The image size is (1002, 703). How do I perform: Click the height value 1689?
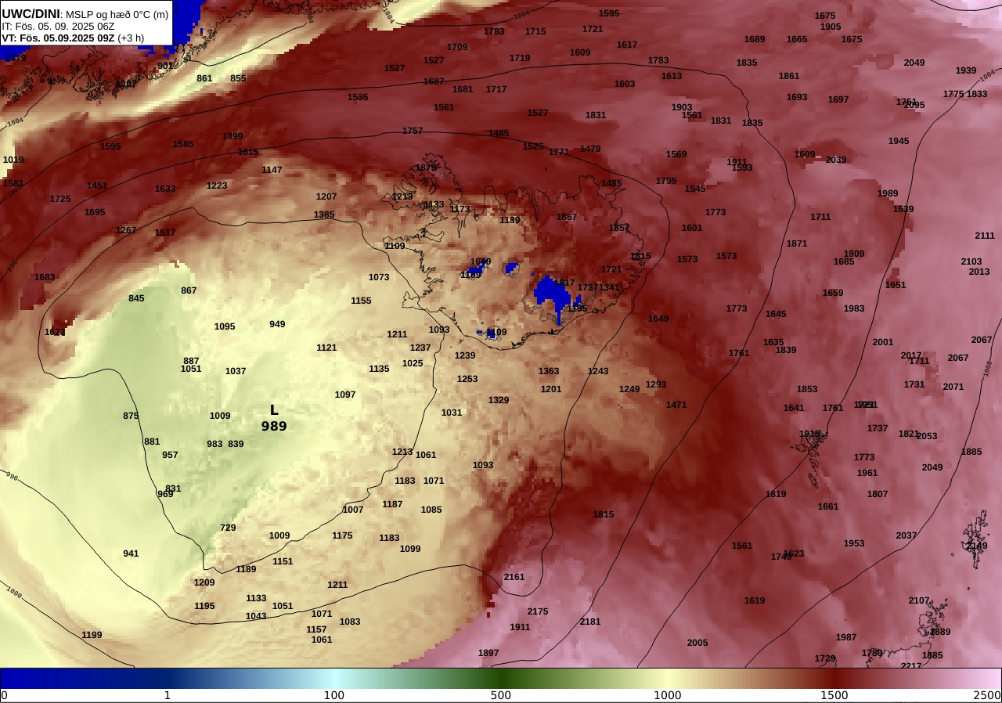pyautogui.click(x=755, y=39)
